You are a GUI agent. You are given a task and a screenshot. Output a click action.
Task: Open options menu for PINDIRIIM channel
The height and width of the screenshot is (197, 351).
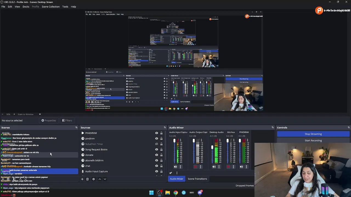[246, 167]
